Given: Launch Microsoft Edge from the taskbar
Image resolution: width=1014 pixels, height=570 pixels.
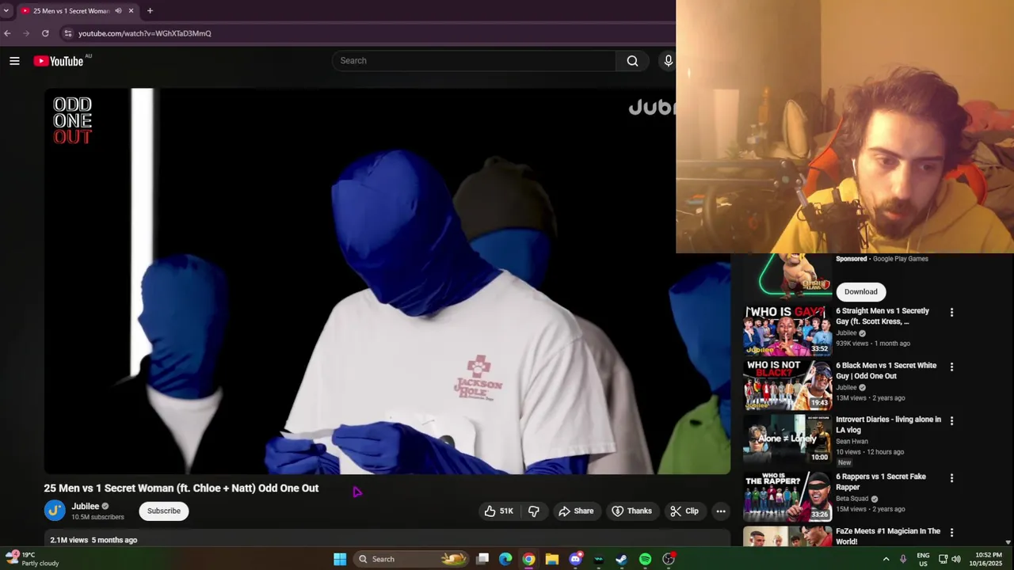Looking at the screenshot, I should [505, 559].
